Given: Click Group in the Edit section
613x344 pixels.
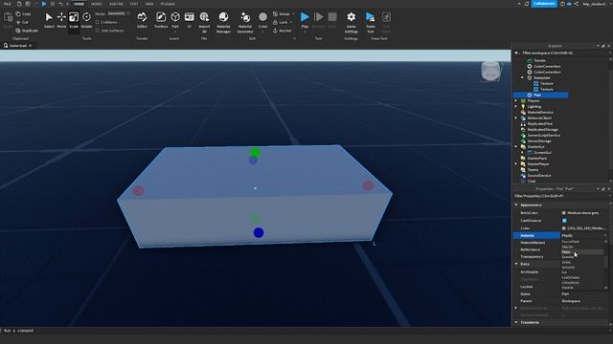Looking at the screenshot, I should (282, 14).
